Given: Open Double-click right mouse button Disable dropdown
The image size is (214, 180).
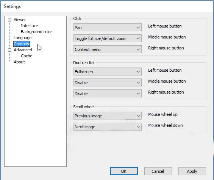Looking at the screenshot, I should (108, 94).
